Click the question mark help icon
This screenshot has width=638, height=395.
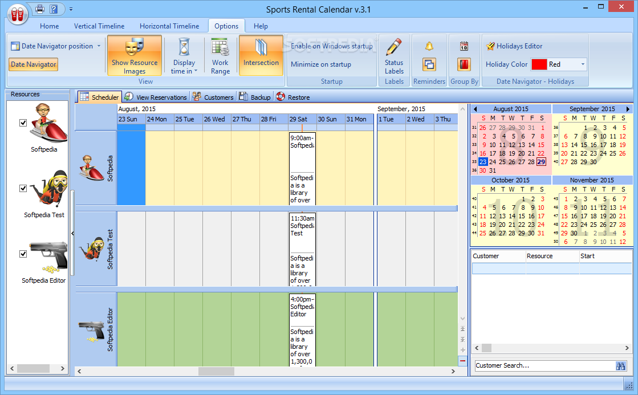(53, 9)
